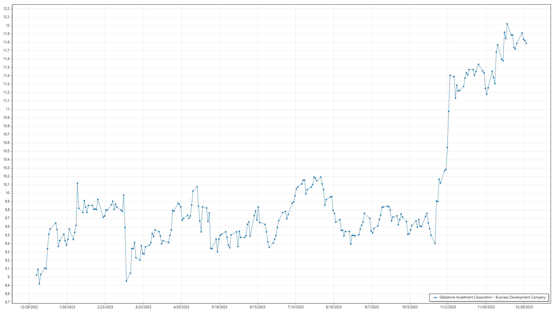The width and height of the screenshot is (555, 312).
Task: Click the legend line marker icon
Action: coord(435,298)
